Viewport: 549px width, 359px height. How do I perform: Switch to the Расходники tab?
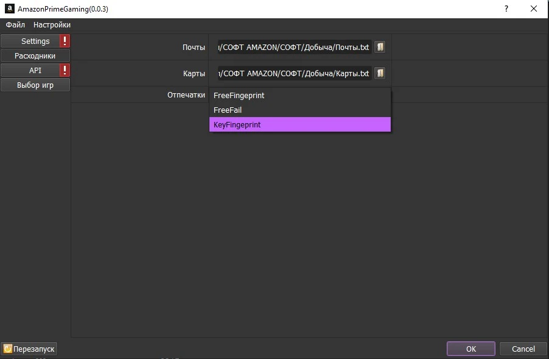[x=35, y=55]
